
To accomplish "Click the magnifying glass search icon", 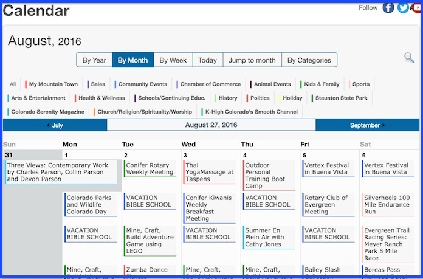I will pos(410,58).
